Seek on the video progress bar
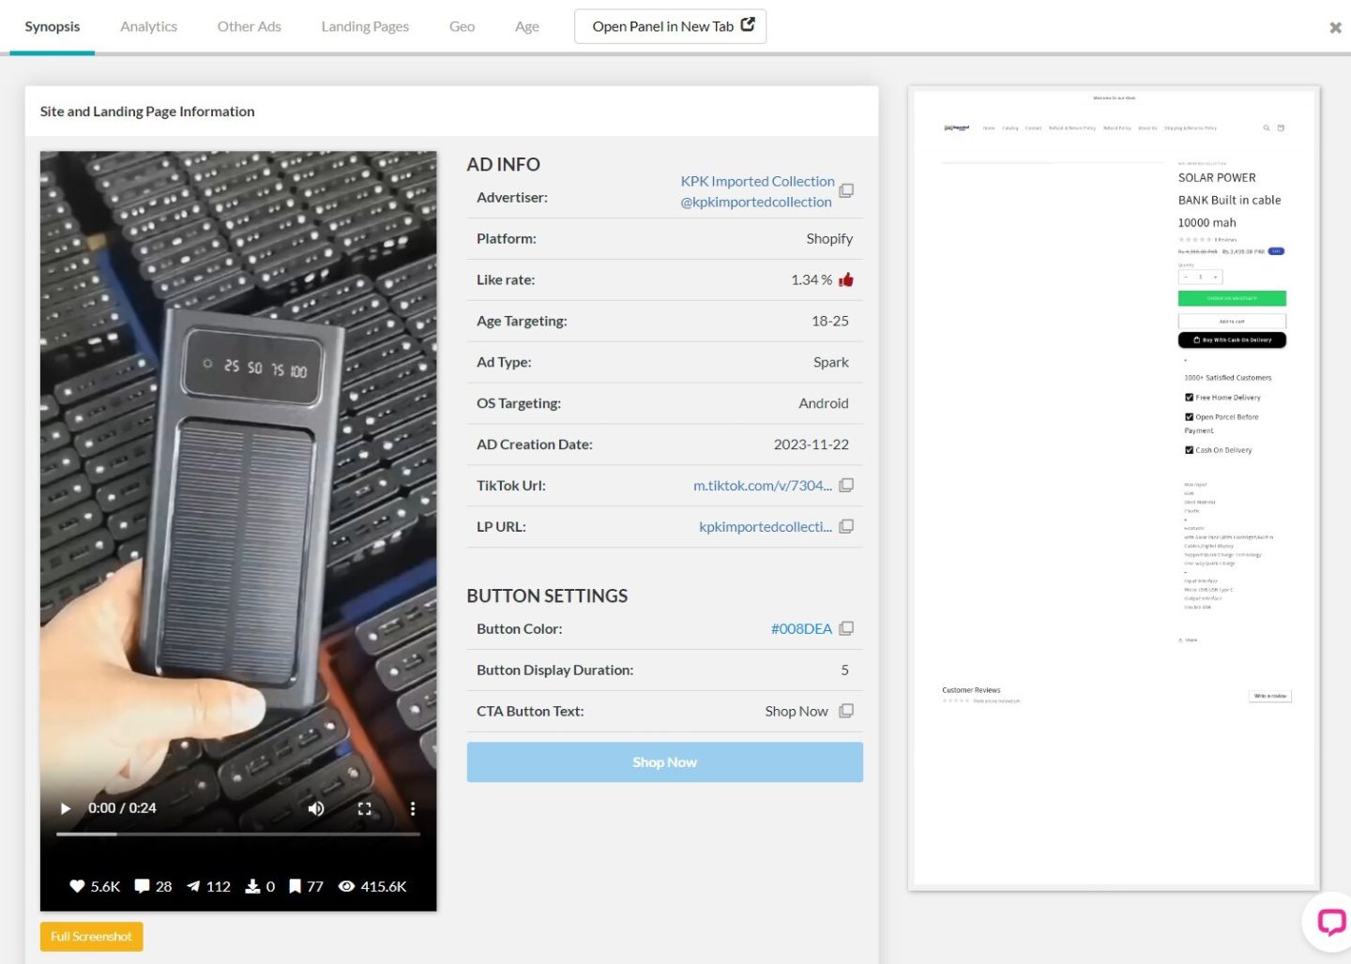 click(x=238, y=834)
